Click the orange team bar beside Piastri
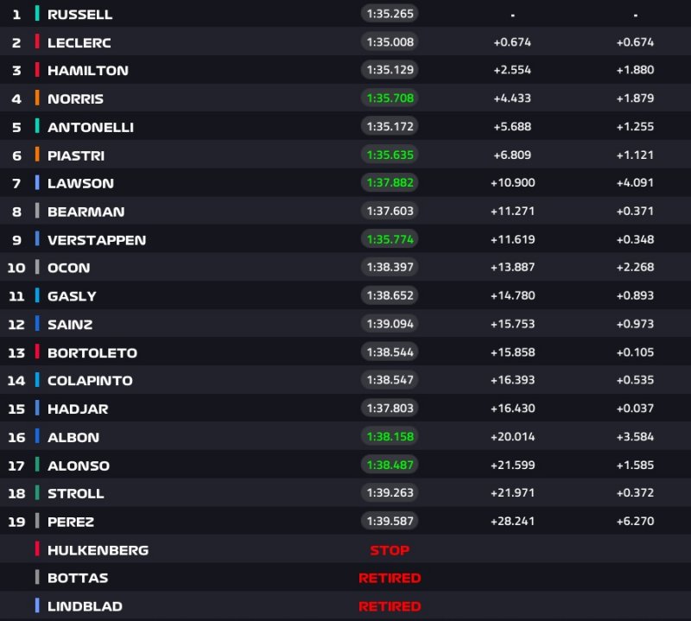Viewport: 691px width, 621px height. click(37, 155)
